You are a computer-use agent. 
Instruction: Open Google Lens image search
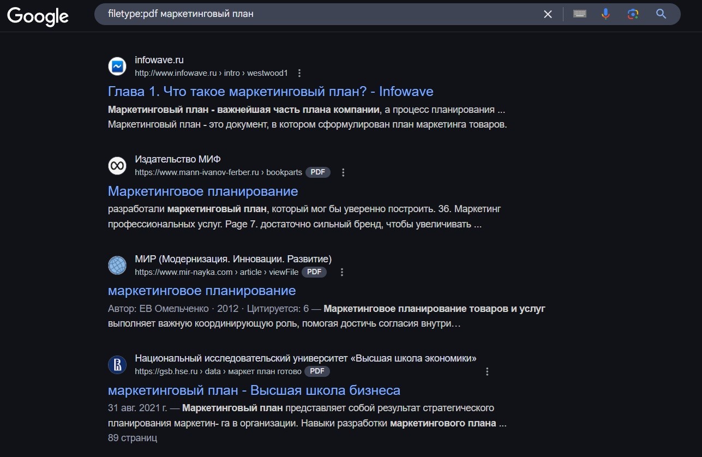[633, 14]
